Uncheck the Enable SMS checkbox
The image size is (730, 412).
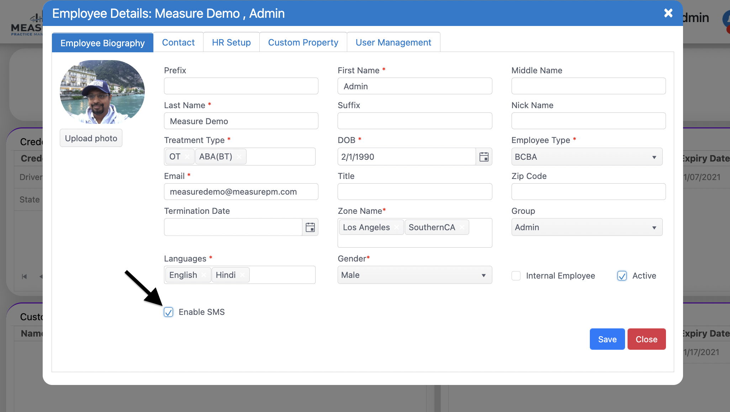pos(169,312)
